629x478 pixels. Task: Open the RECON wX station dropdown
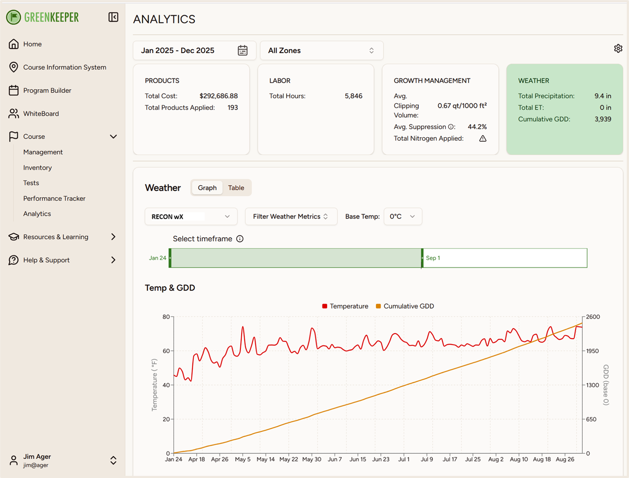click(x=191, y=217)
